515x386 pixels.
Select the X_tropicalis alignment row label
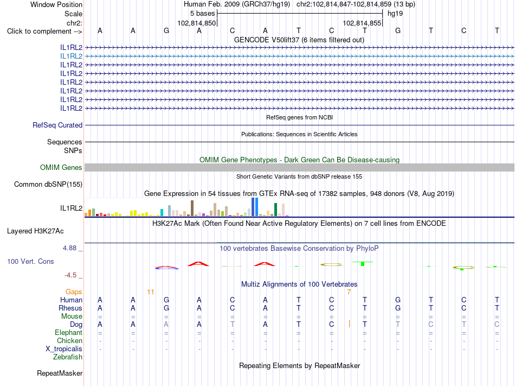point(64,349)
